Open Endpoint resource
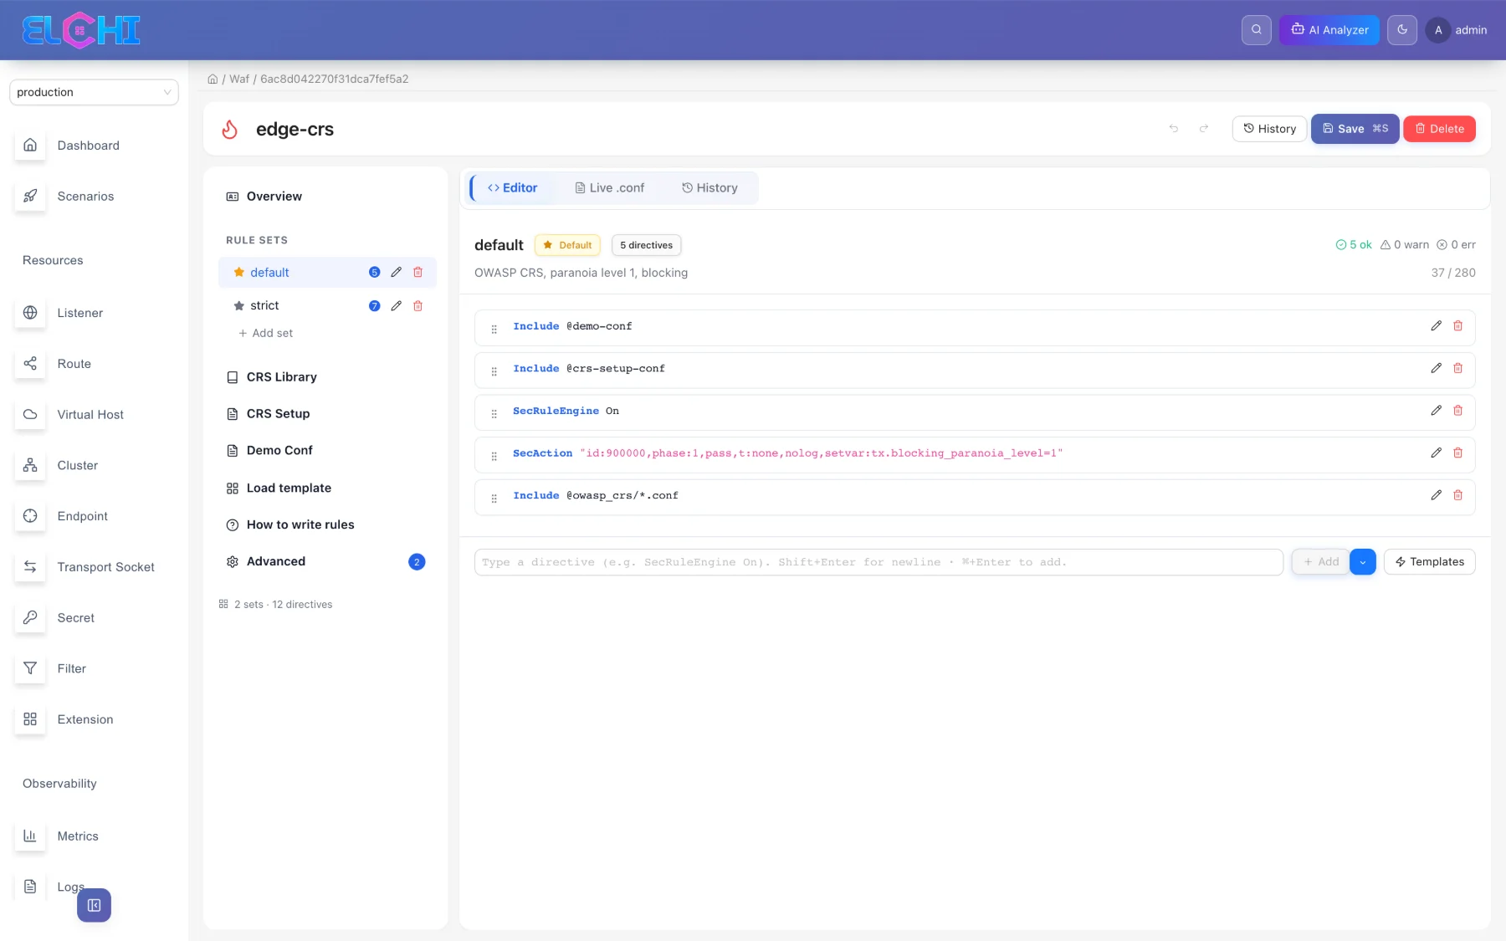 pyautogui.click(x=82, y=516)
